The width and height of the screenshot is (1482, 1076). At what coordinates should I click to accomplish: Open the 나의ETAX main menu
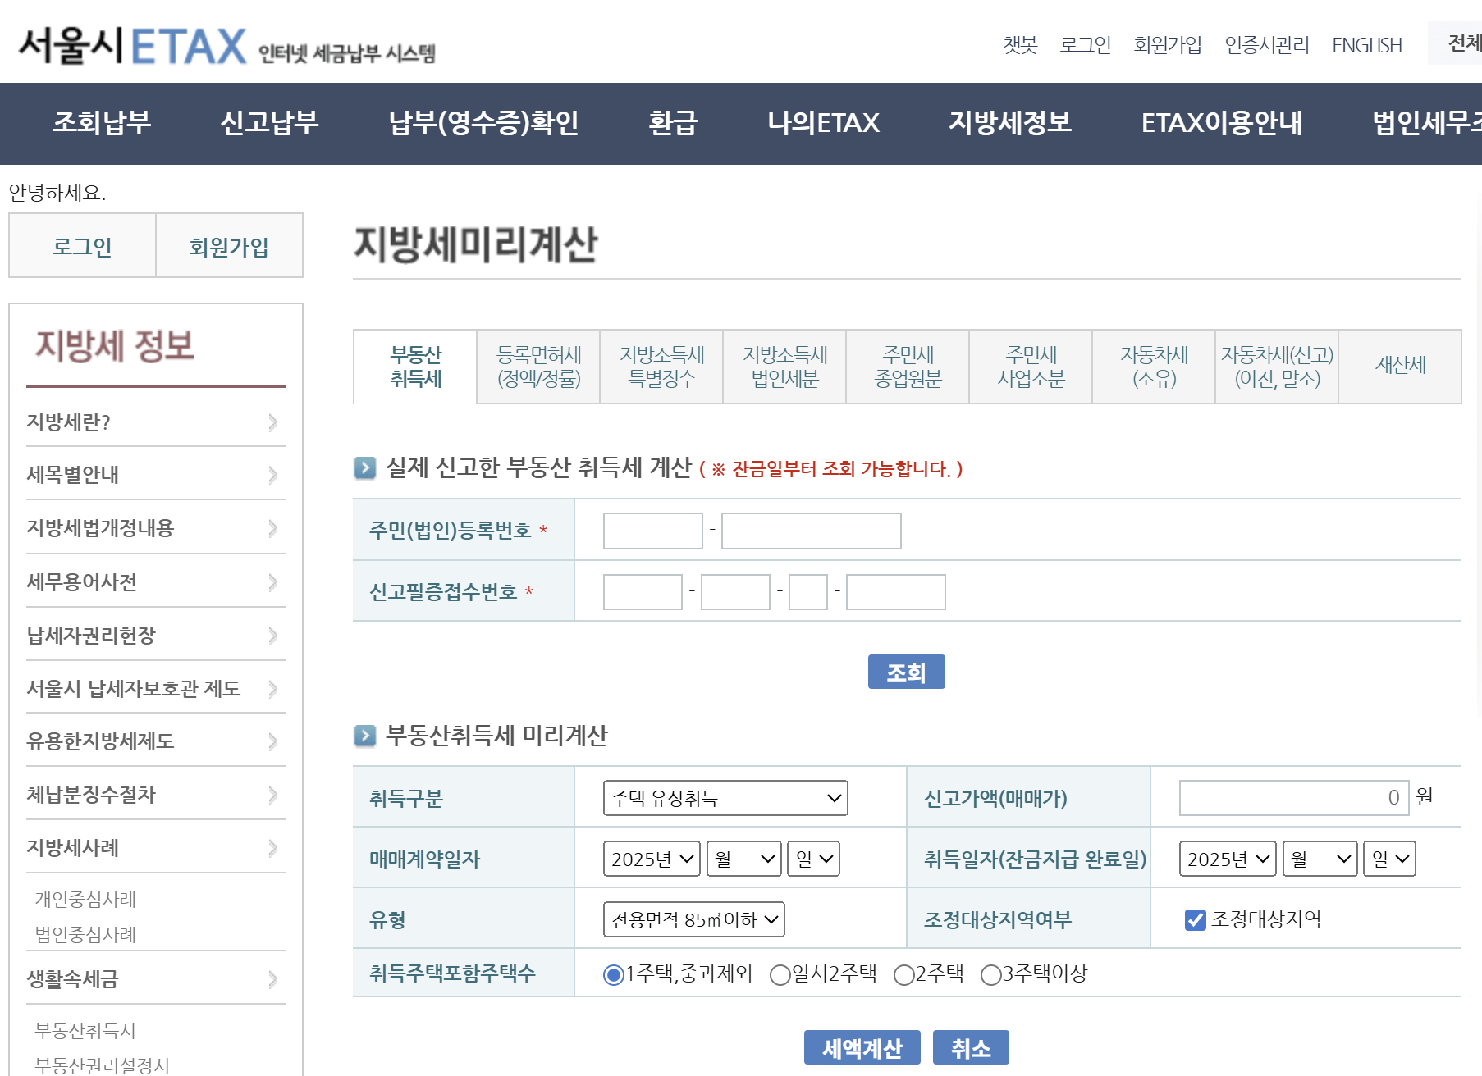pyautogui.click(x=823, y=123)
